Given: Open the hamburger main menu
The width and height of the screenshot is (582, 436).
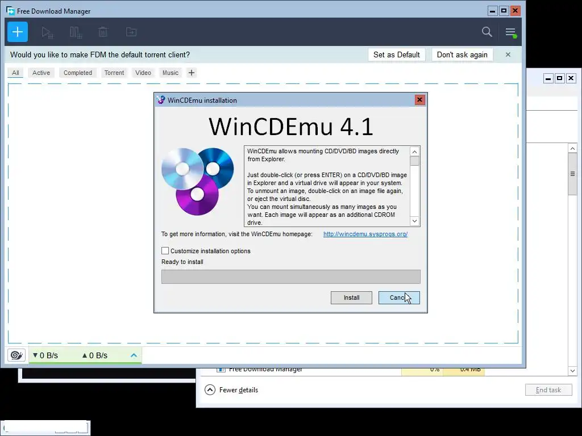Looking at the screenshot, I should pos(511,32).
